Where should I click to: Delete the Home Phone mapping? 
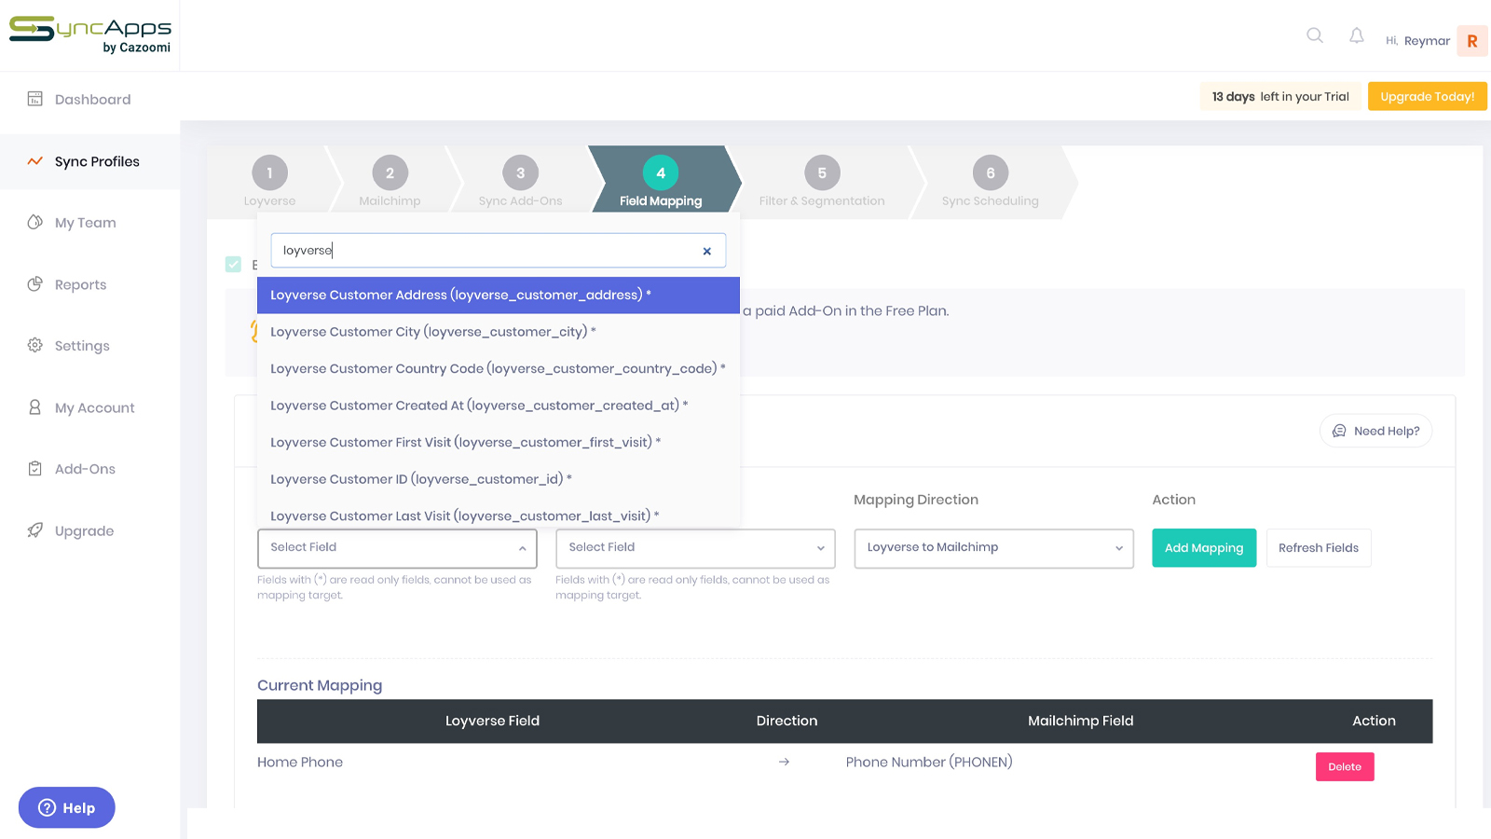1344,766
